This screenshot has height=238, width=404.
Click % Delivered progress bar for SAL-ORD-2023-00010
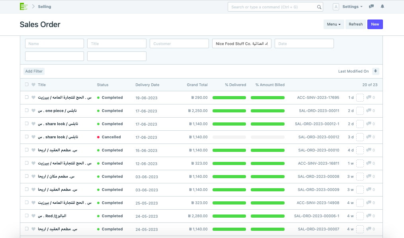(x=229, y=150)
